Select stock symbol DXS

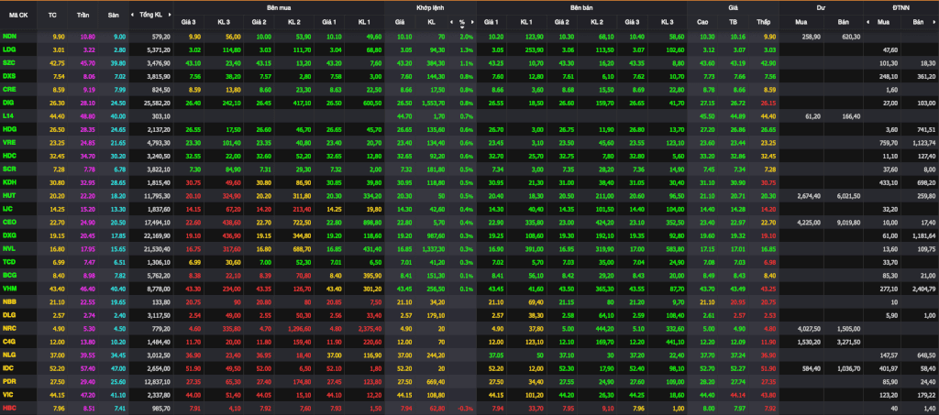point(9,76)
